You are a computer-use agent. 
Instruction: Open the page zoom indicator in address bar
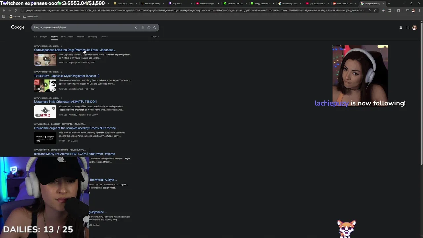click(x=370, y=10)
